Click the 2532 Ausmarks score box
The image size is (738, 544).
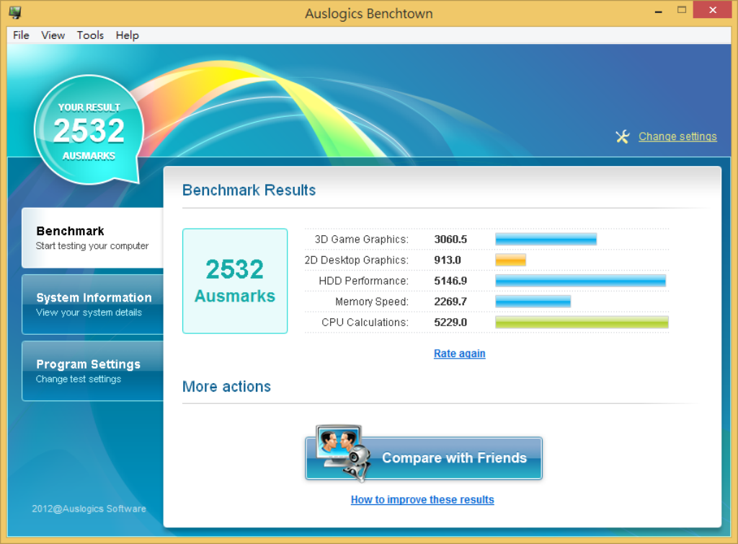click(x=235, y=281)
